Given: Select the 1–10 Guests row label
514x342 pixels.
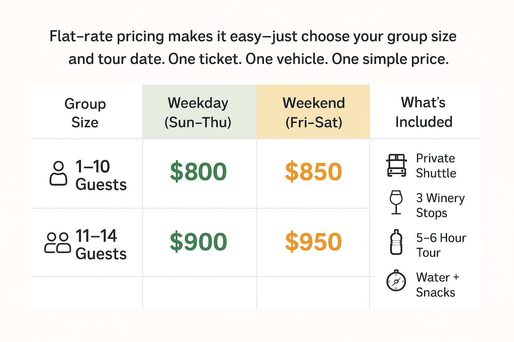Looking at the screenshot, I should point(101,175).
